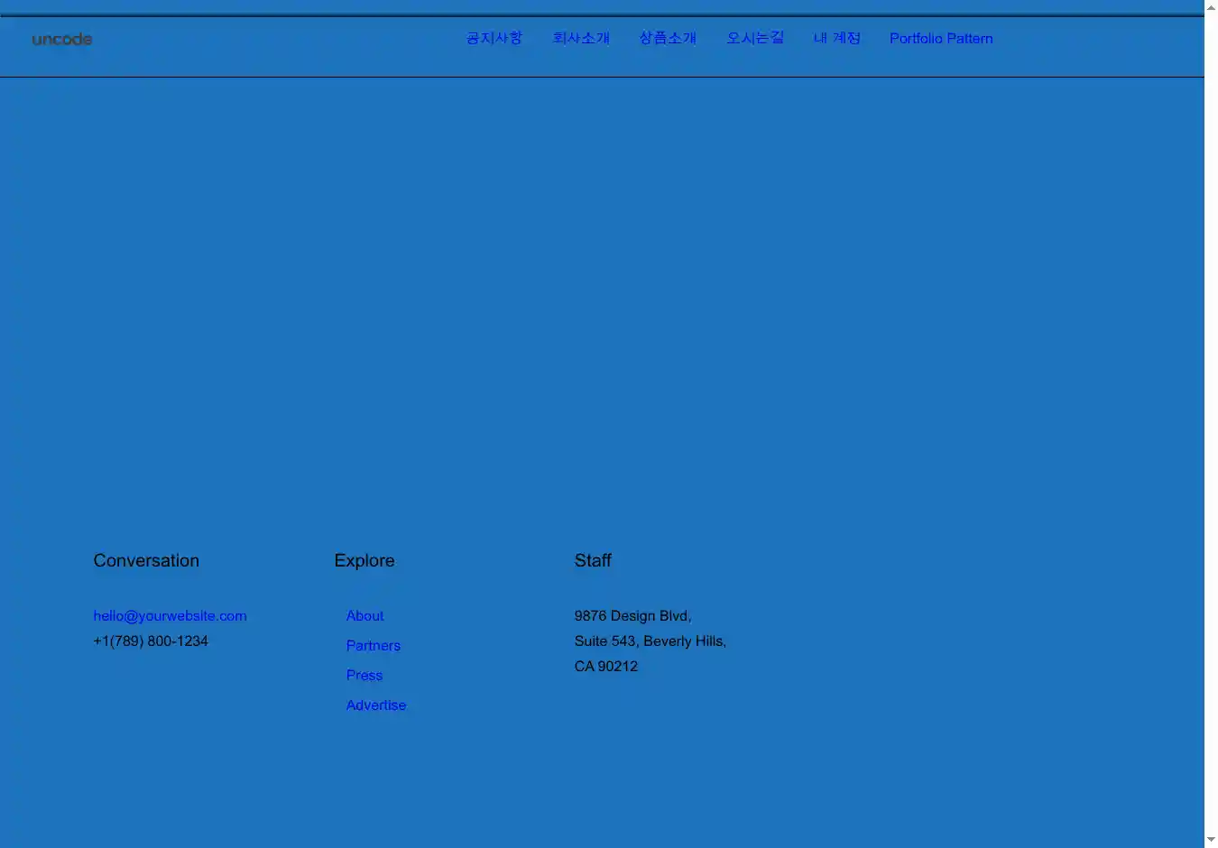Viewport: 1218px width, 848px height.
Task: Go to the 회사소개 page
Action: tap(581, 38)
